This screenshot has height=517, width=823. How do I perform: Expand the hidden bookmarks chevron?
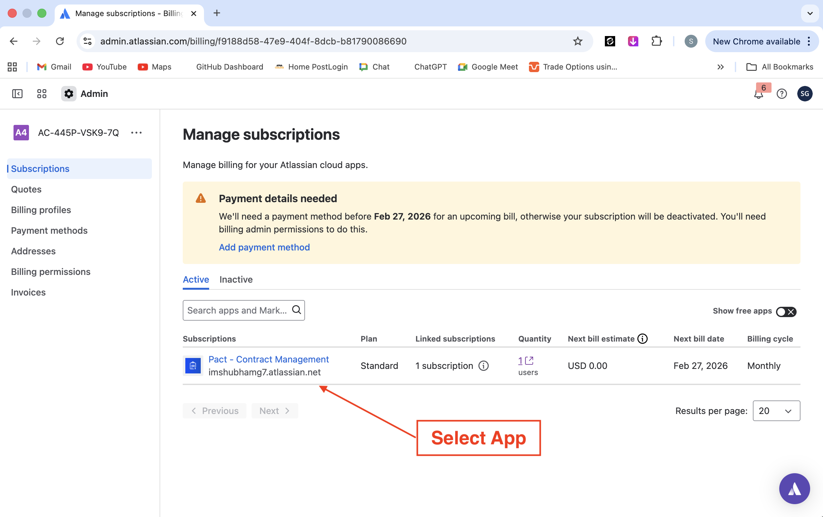tap(720, 67)
